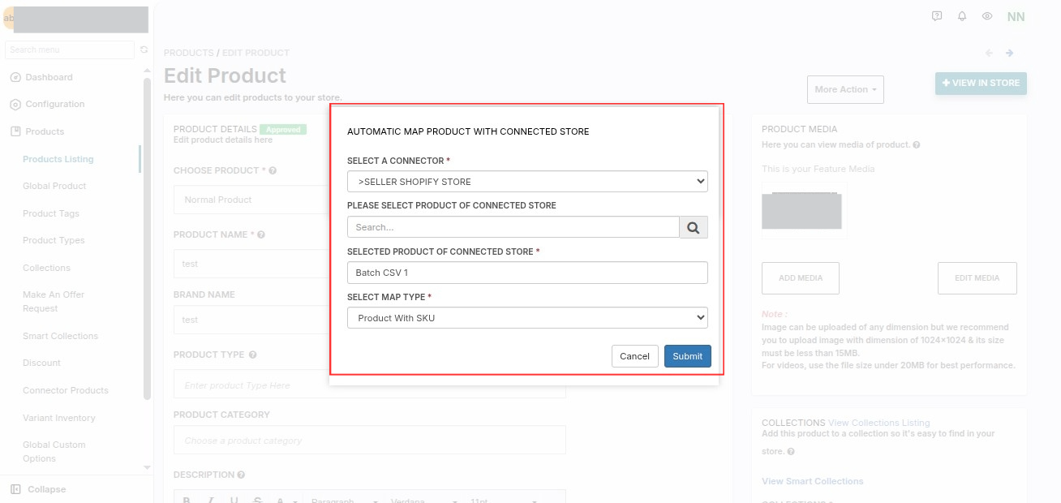
Task: Open the notifications bell
Action: click(962, 16)
